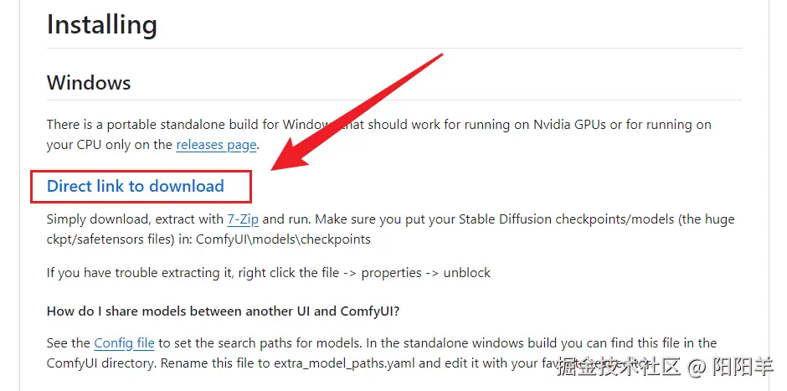The width and height of the screenshot is (787, 391).
Task: Click the share models question heading
Action: pyautogui.click(x=223, y=311)
